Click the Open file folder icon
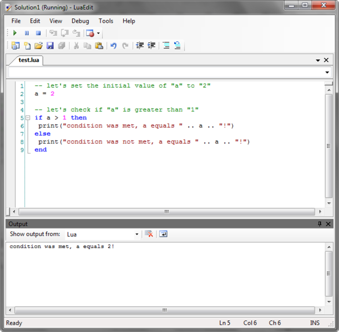The width and height of the screenshot is (339, 332). [38, 45]
